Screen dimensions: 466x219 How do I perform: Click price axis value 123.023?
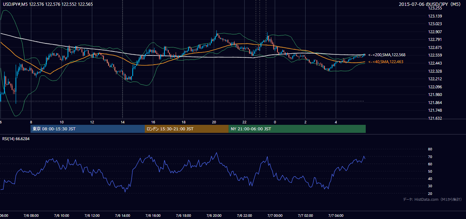coord(435,24)
